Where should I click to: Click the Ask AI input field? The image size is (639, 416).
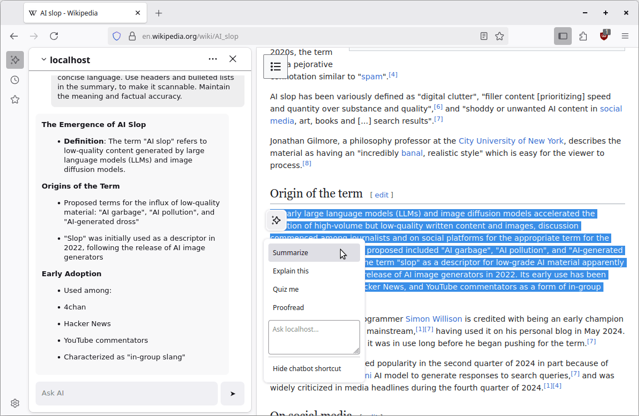click(x=127, y=393)
